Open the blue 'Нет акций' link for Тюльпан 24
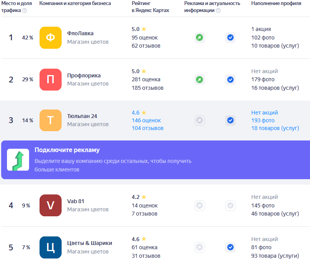This screenshot has width=310, height=267. click(265, 113)
